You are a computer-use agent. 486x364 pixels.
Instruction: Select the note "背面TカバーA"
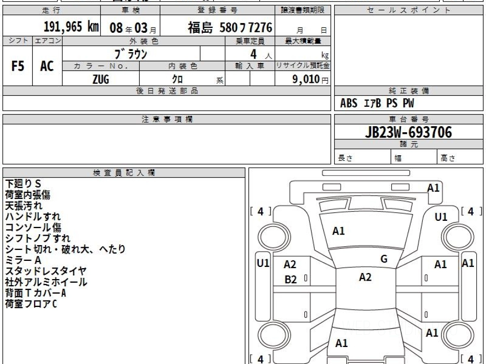pyautogui.click(x=36, y=293)
